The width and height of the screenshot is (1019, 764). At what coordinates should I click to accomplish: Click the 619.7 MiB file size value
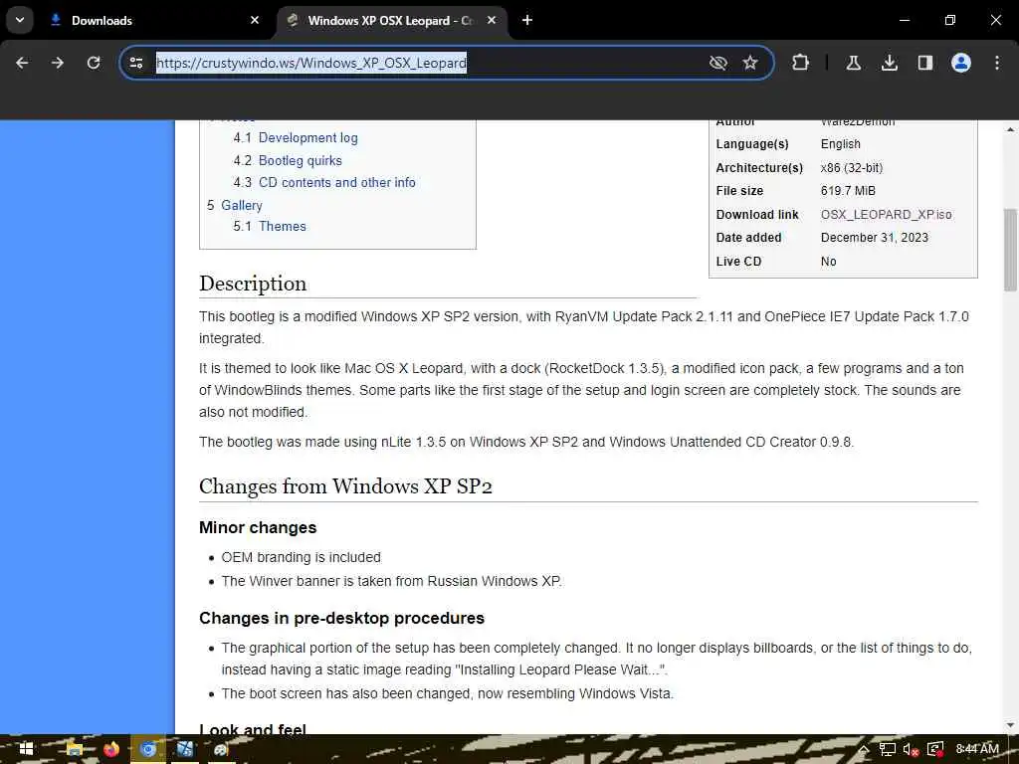click(x=848, y=191)
